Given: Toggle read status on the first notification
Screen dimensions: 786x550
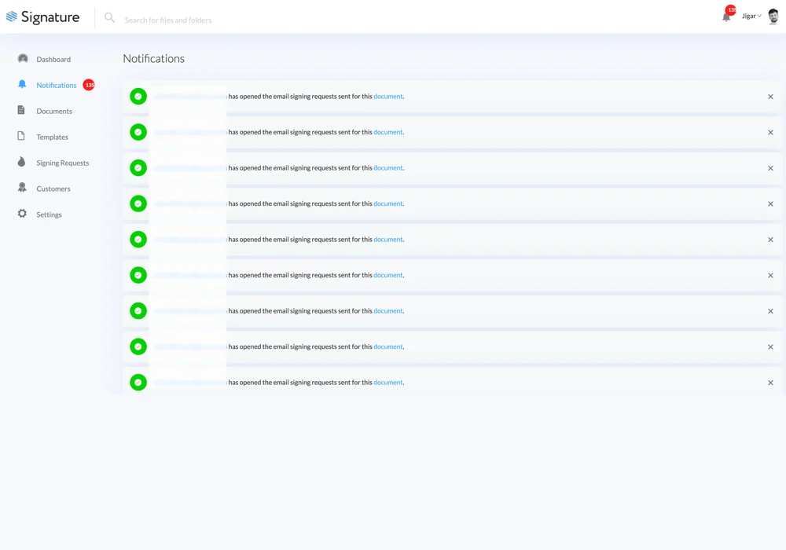Looking at the screenshot, I should [138, 96].
